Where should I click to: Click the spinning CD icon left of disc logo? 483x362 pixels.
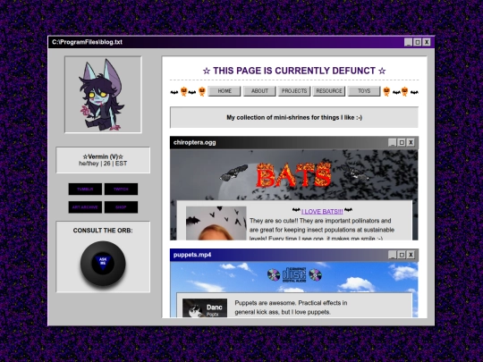(274, 275)
